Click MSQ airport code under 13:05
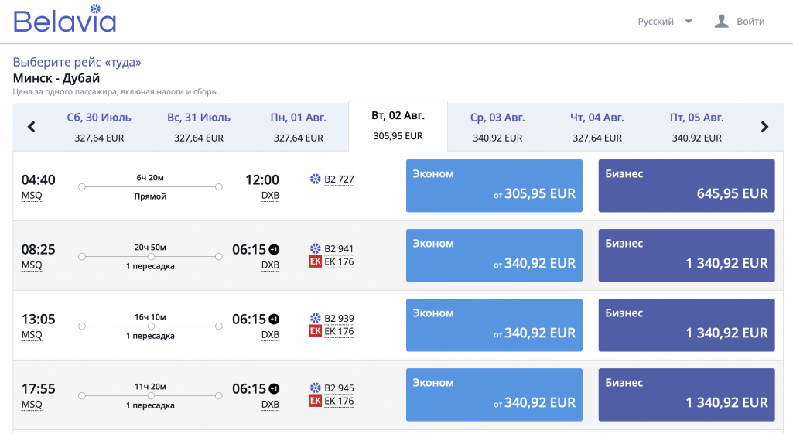The height and width of the screenshot is (434, 793). (32, 336)
